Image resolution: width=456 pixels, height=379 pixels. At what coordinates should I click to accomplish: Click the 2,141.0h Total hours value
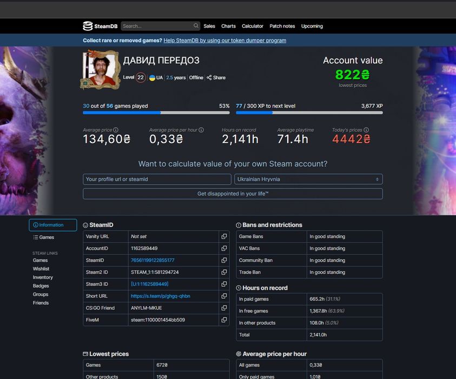coord(318,335)
